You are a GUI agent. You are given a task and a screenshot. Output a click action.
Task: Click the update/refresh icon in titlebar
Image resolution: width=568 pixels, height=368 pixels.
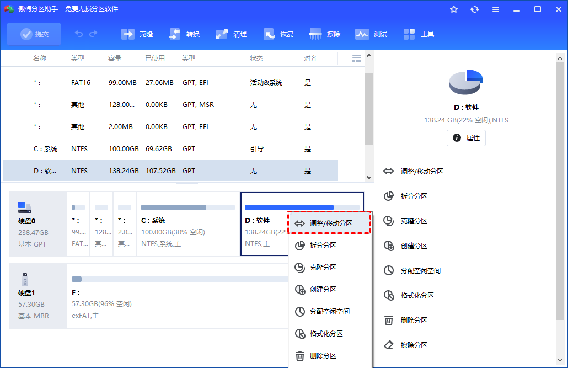pyautogui.click(x=474, y=9)
